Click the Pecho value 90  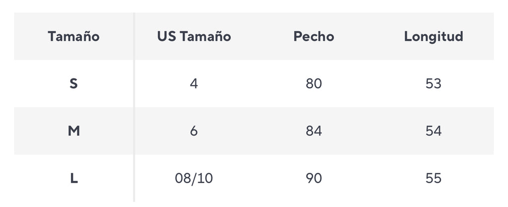pyautogui.click(x=314, y=178)
